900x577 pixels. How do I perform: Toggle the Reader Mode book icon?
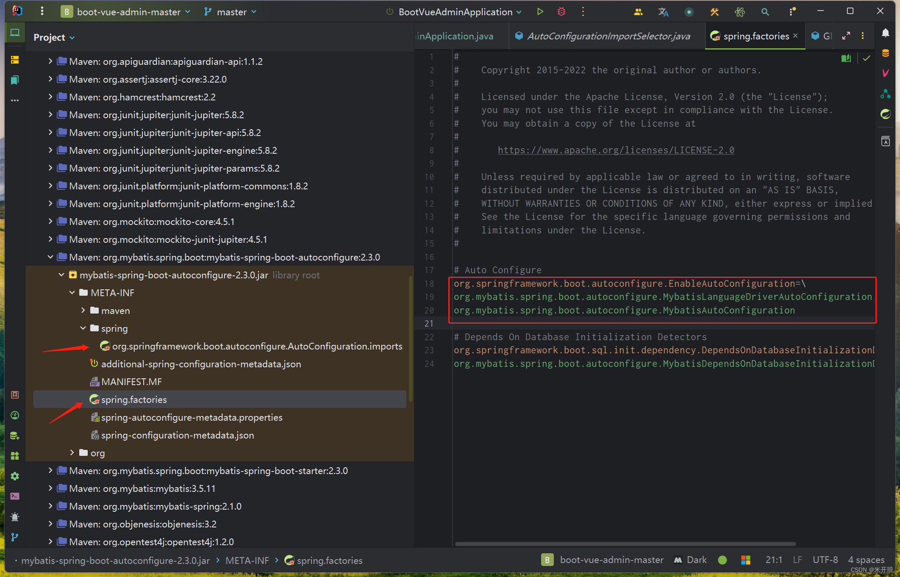pyautogui.click(x=846, y=58)
